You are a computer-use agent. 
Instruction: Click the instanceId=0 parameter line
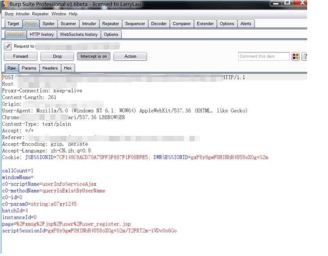(x=19, y=217)
